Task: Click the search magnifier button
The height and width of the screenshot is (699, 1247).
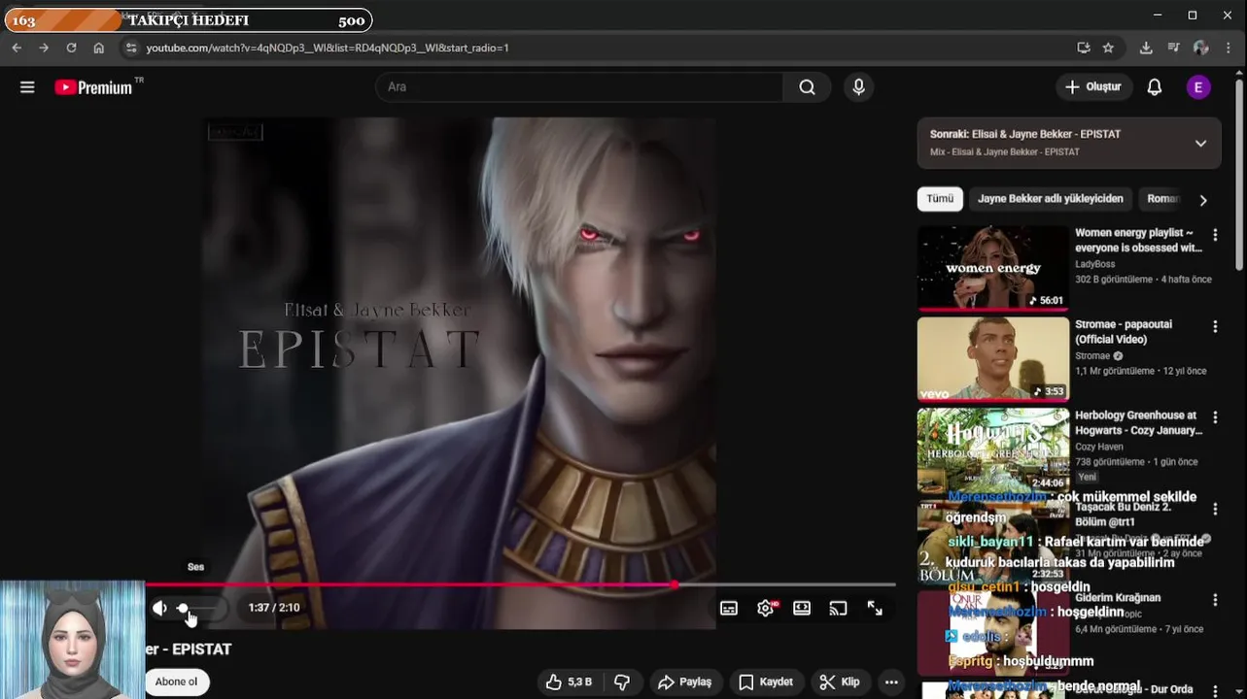Action: 807,87
